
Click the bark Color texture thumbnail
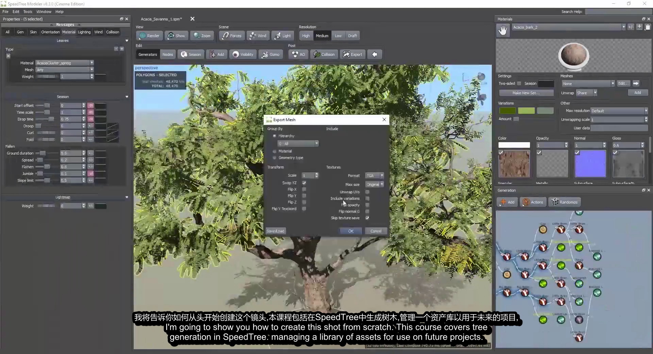click(514, 164)
